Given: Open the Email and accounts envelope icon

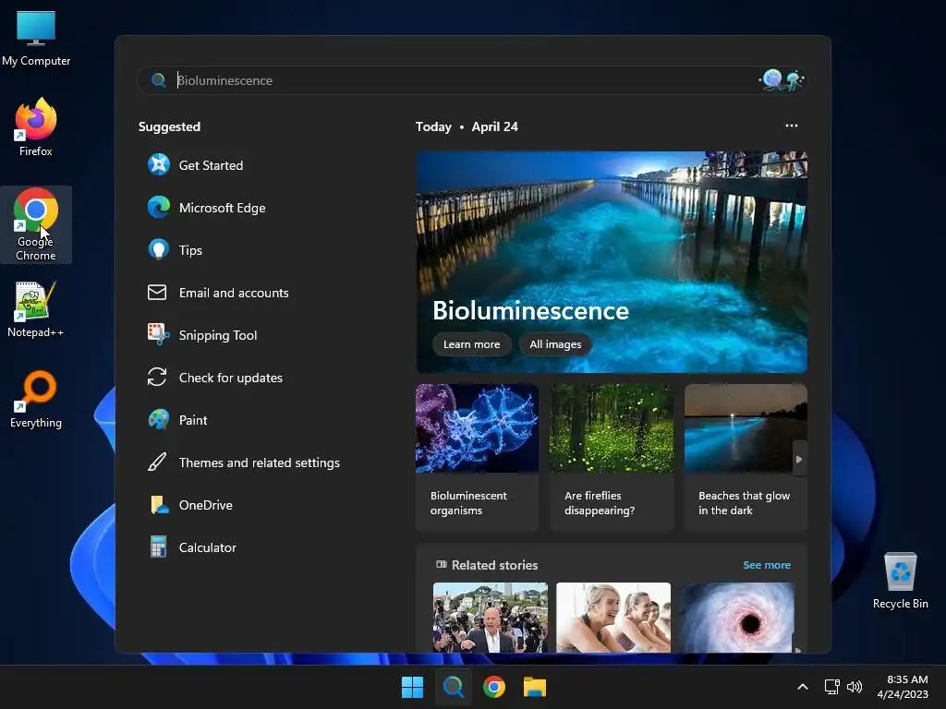Looking at the screenshot, I should click(157, 293).
